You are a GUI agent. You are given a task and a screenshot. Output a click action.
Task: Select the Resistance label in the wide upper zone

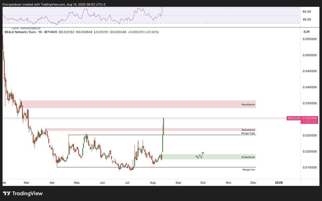248,105
